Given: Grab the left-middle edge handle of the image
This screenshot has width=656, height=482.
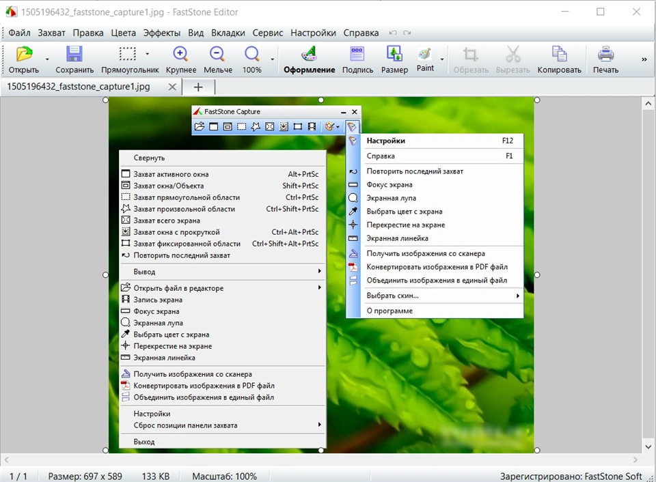Looking at the screenshot, I should 105,274.
